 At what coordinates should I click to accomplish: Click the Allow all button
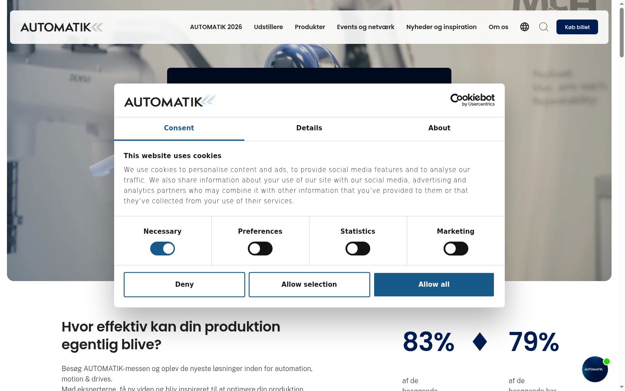pos(434,285)
